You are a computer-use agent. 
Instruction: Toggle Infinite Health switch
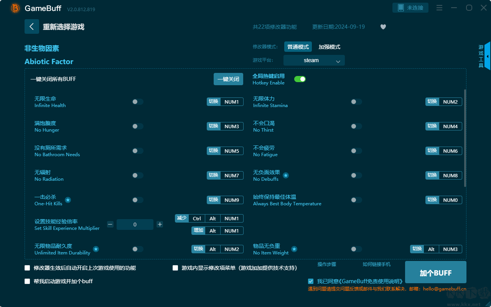(138, 102)
